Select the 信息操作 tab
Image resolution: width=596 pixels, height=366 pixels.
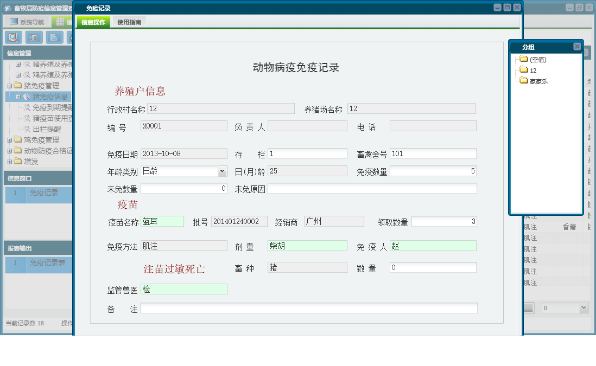coord(93,22)
